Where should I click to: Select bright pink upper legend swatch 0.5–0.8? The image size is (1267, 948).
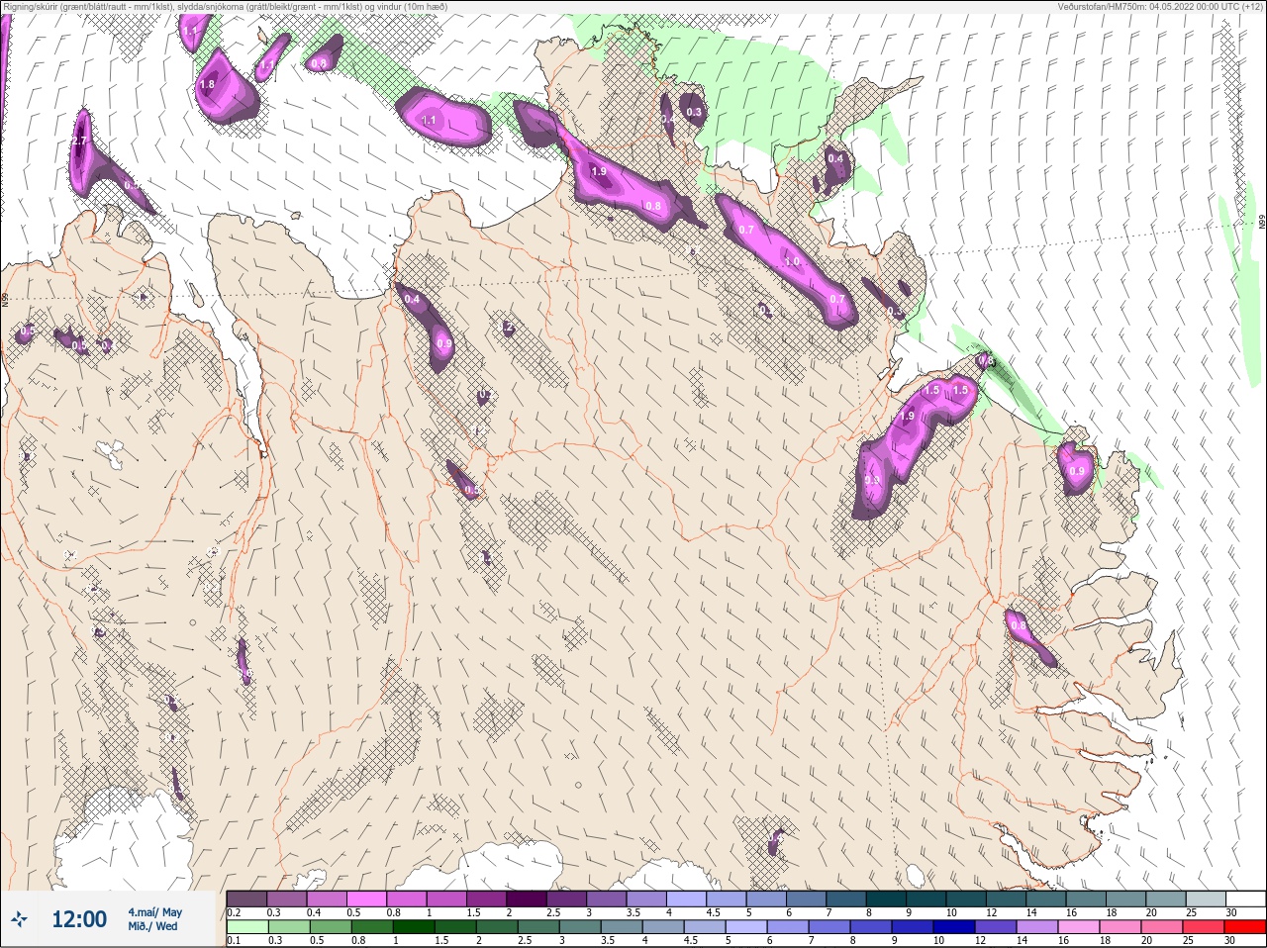click(366, 899)
